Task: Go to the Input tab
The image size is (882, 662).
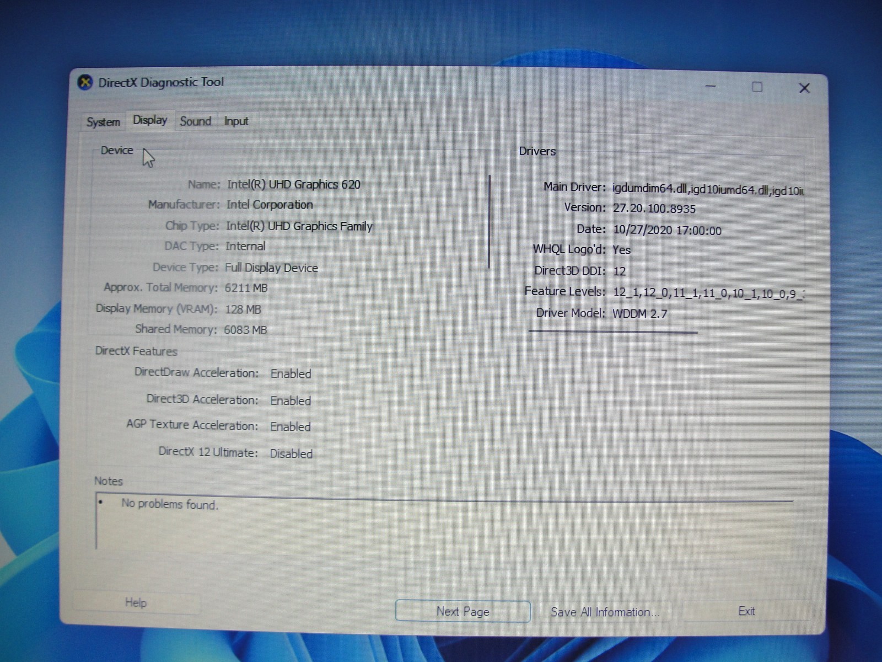Action: click(236, 121)
